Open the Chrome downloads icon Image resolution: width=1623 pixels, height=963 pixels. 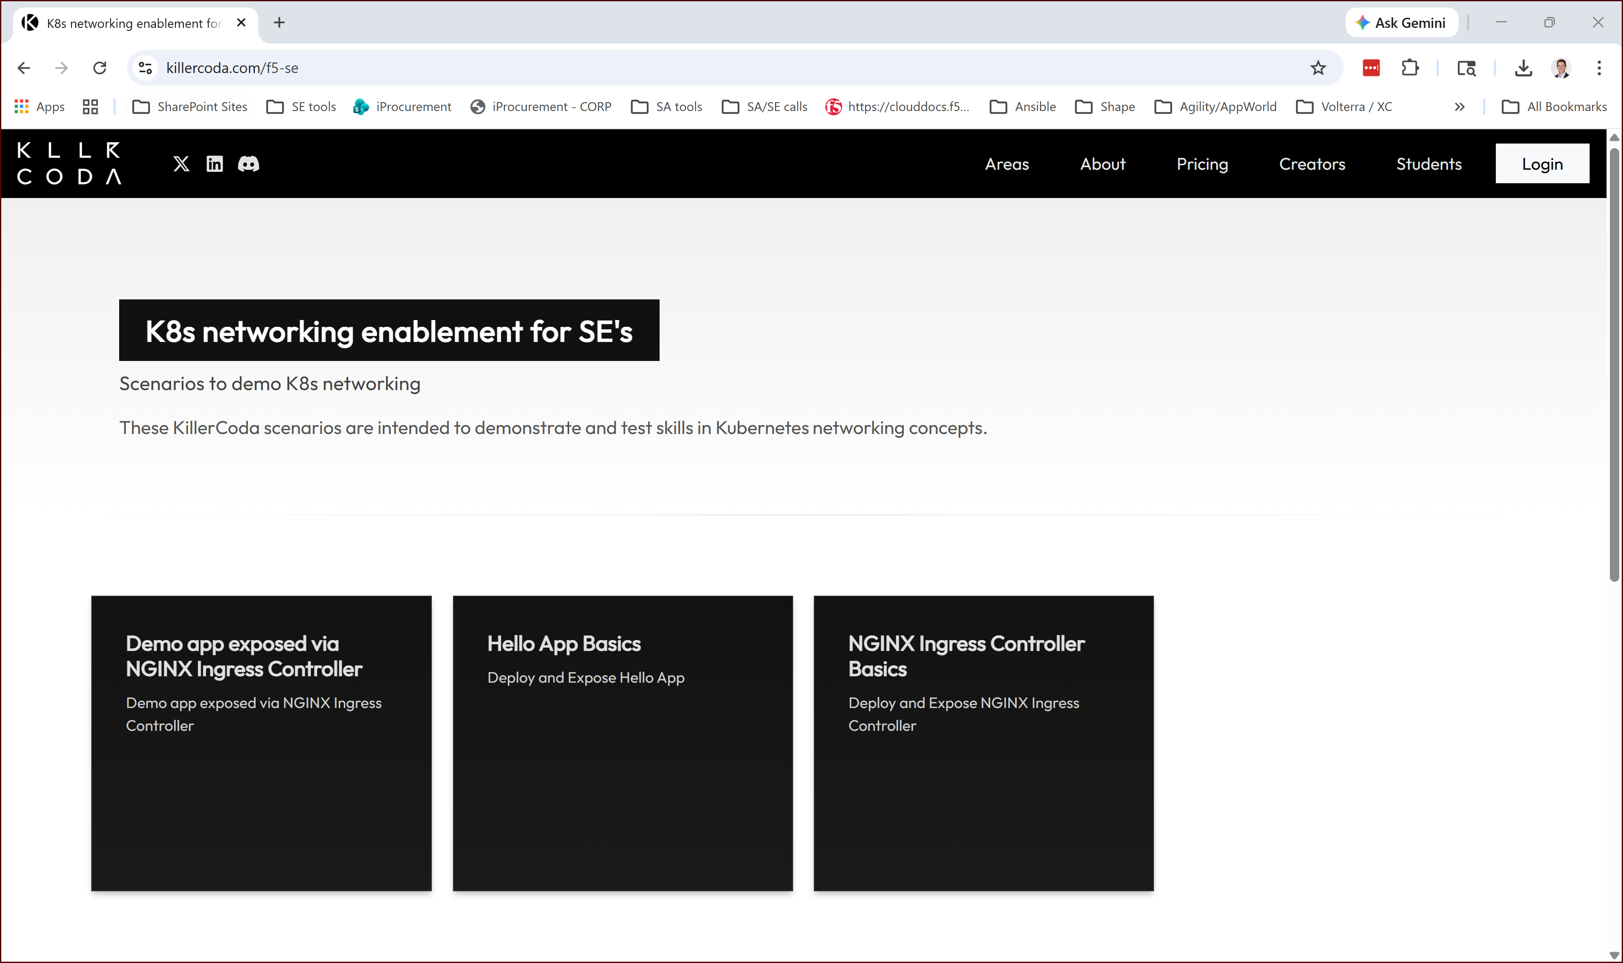click(1523, 68)
